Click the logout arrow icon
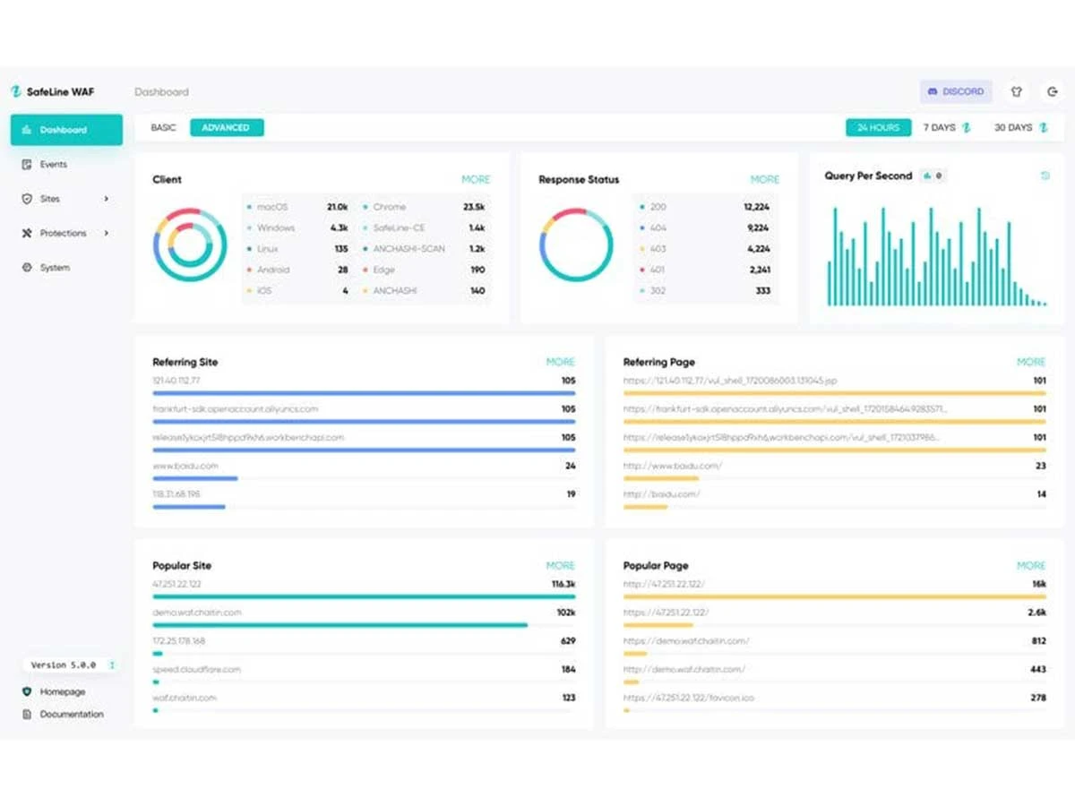 [x=1052, y=91]
